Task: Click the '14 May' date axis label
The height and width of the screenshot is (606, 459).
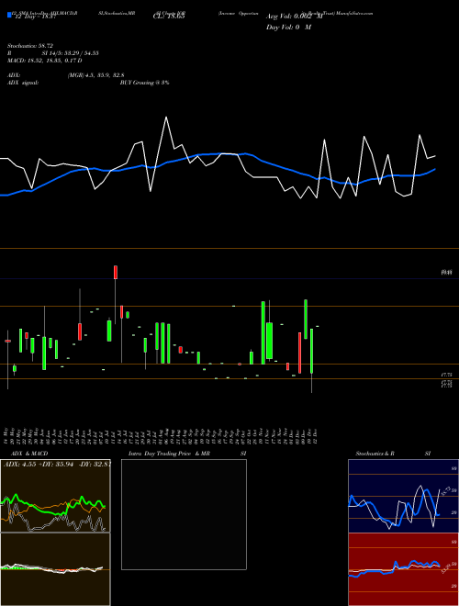Action: pyautogui.click(x=6, y=436)
